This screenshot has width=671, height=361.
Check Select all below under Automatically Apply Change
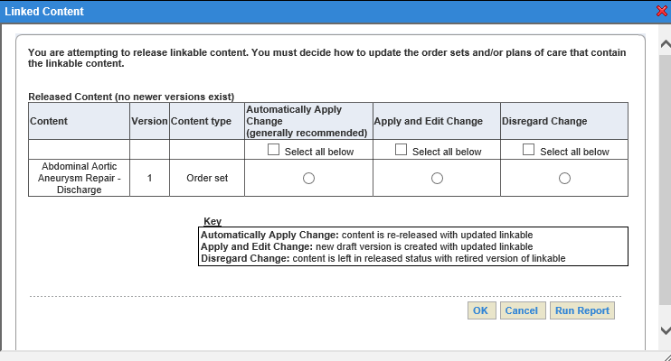273,150
